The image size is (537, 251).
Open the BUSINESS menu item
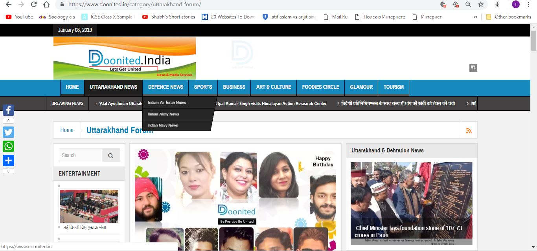(x=234, y=87)
